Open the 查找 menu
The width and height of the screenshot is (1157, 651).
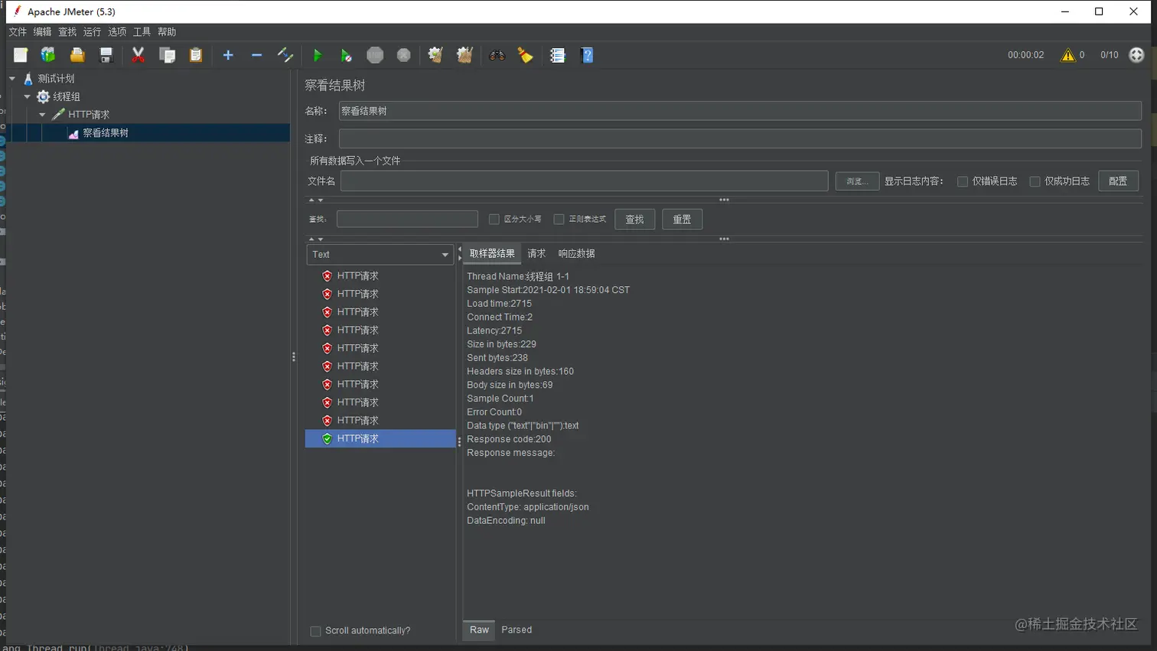tap(67, 32)
